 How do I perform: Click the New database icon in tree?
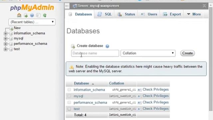(x=11, y=28)
